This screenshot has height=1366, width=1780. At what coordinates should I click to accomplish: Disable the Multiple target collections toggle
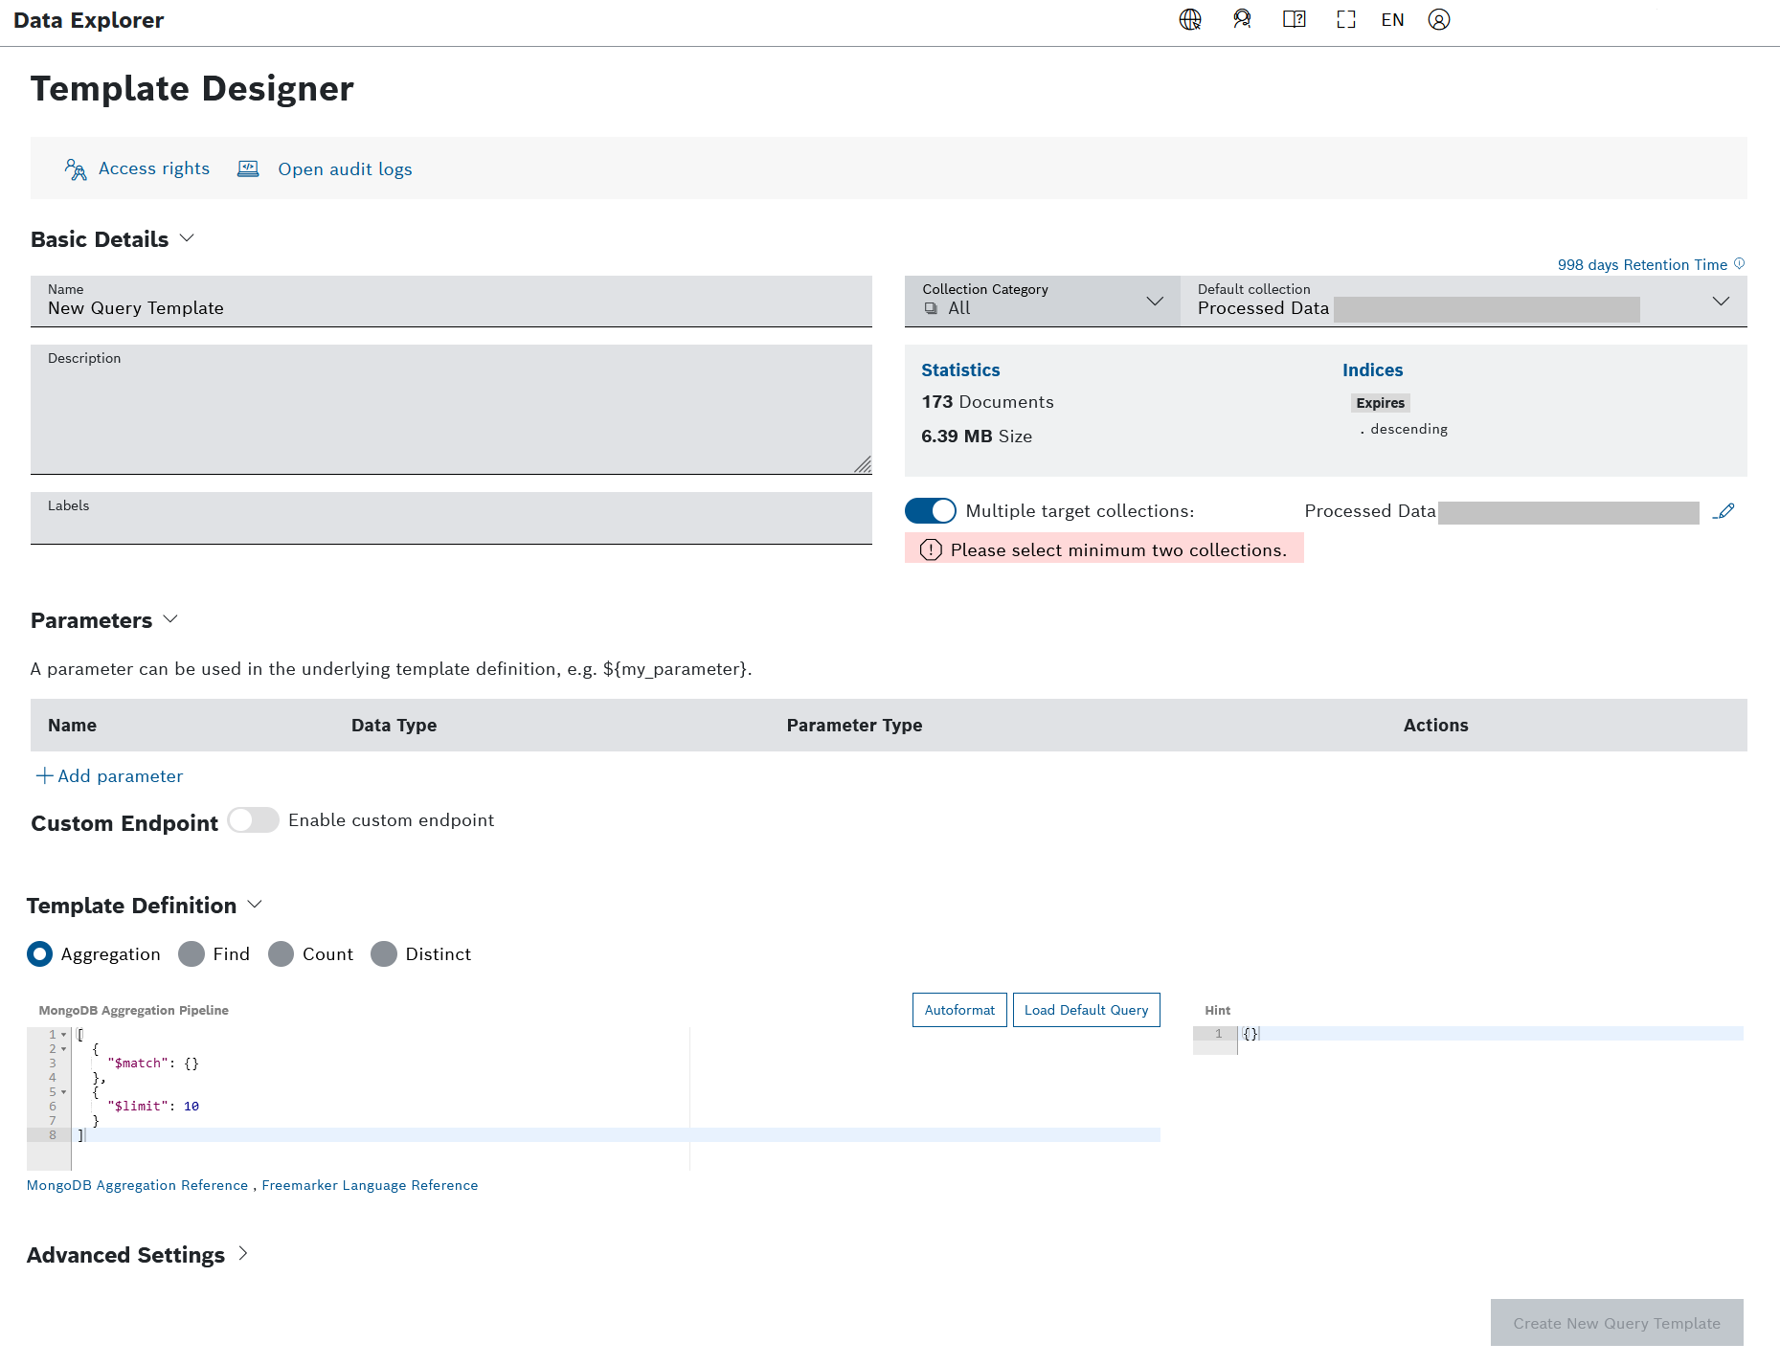click(930, 511)
